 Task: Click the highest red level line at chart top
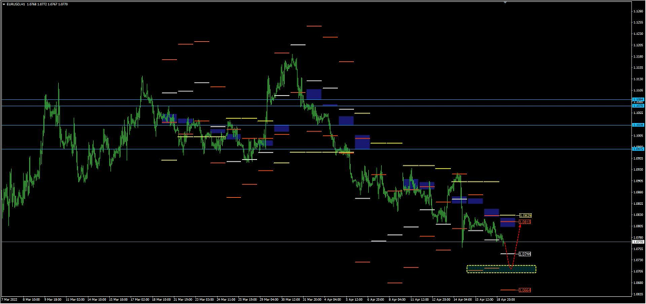(x=314, y=26)
